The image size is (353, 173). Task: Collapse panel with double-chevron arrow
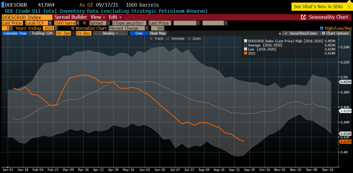(280, 34)
